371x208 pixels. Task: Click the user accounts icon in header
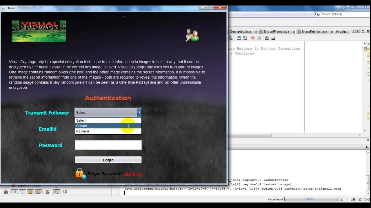coord(192,35)
